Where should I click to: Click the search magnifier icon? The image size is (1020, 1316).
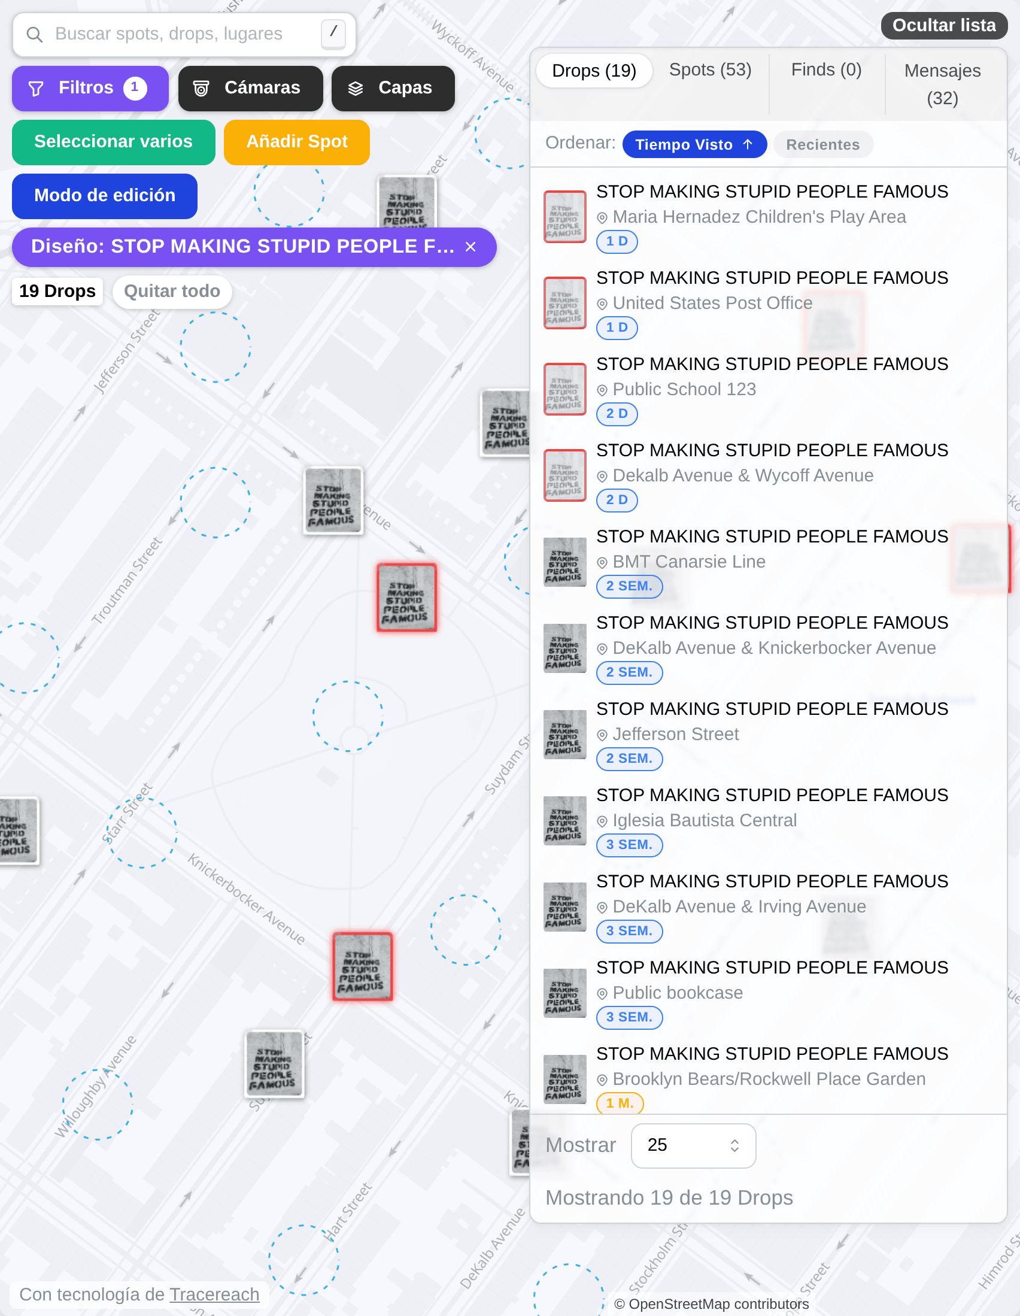34,34
